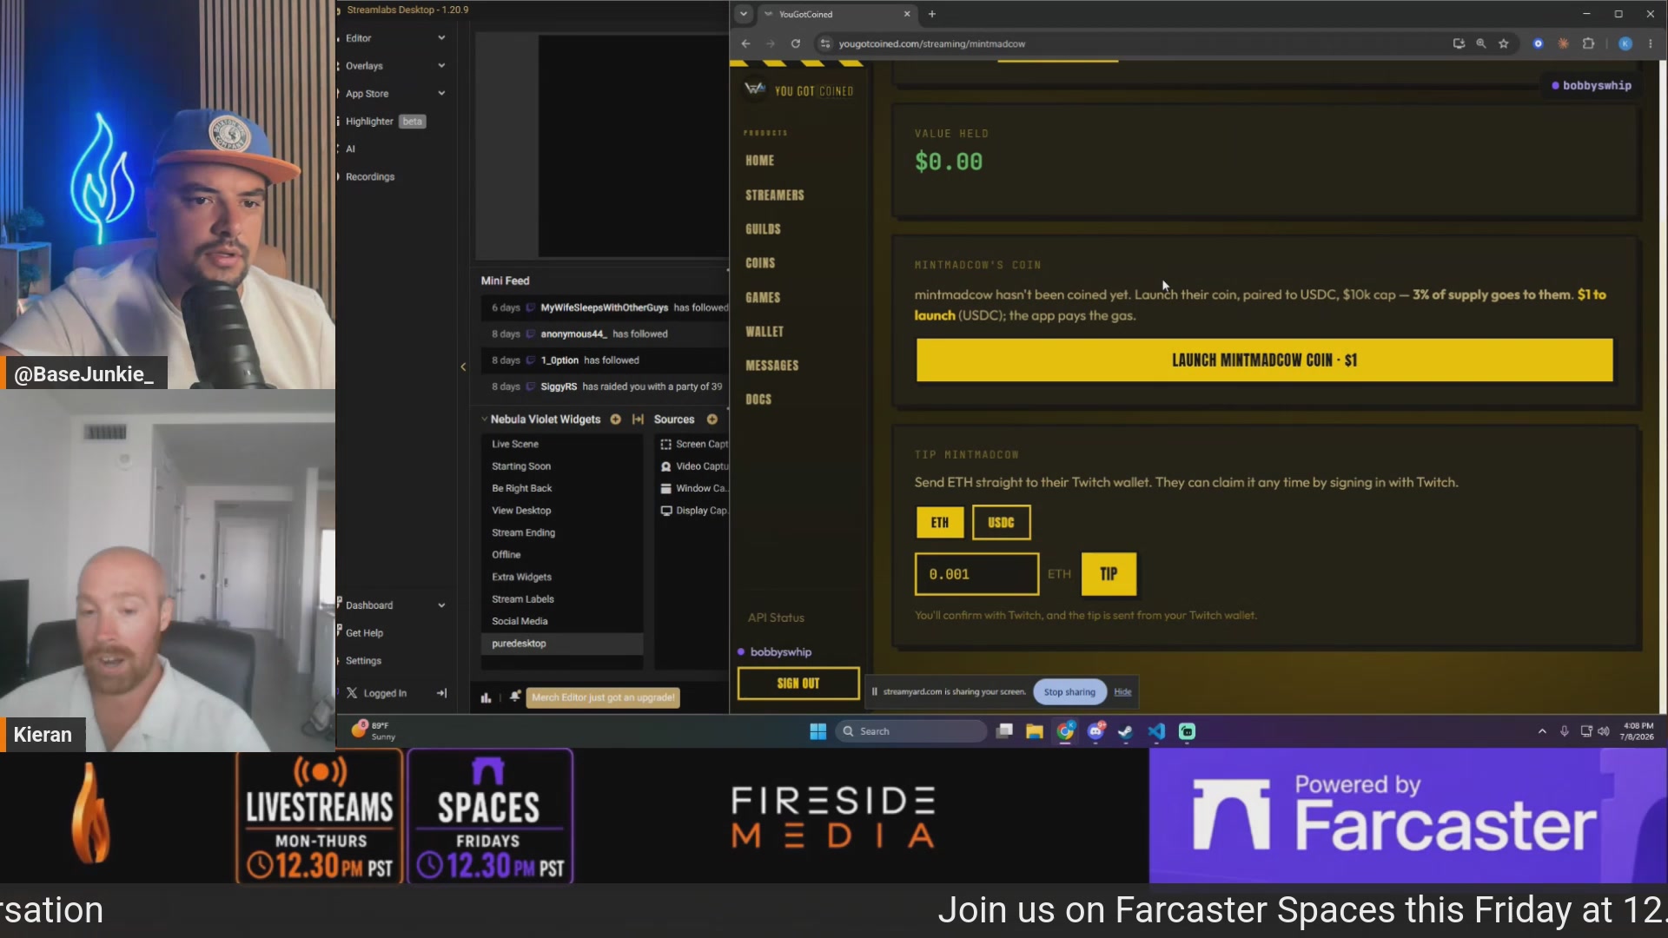Click the orange starburst extension icon
Viewport: 1668px width, 938px height.
click(x=1563, y=43)
